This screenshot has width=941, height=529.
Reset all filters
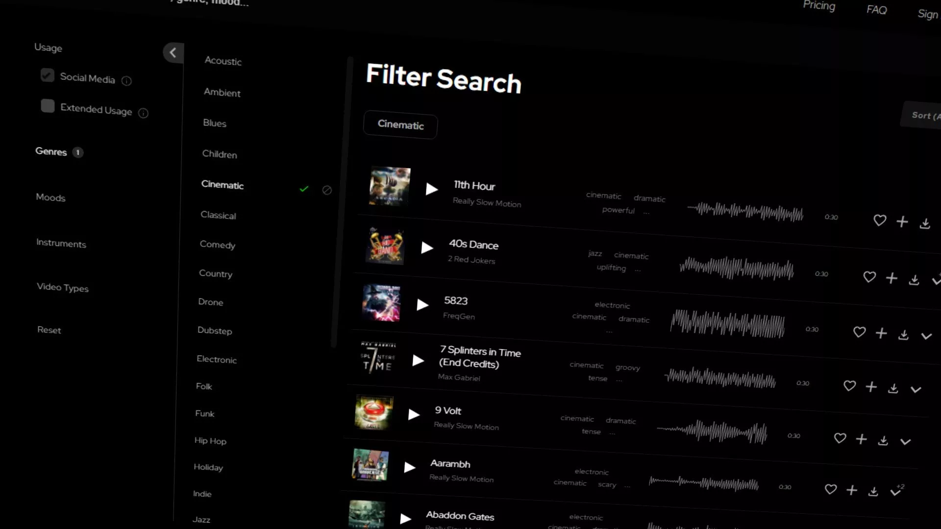49,330
